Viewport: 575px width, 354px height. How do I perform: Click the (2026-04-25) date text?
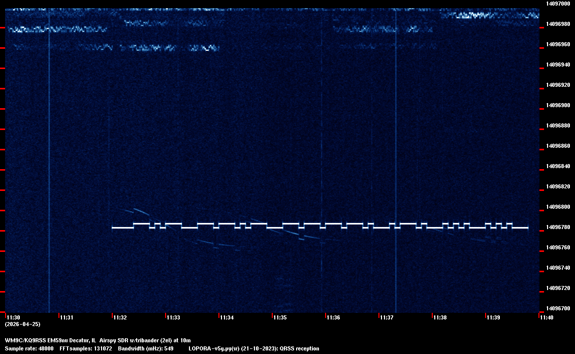(22, 324)
